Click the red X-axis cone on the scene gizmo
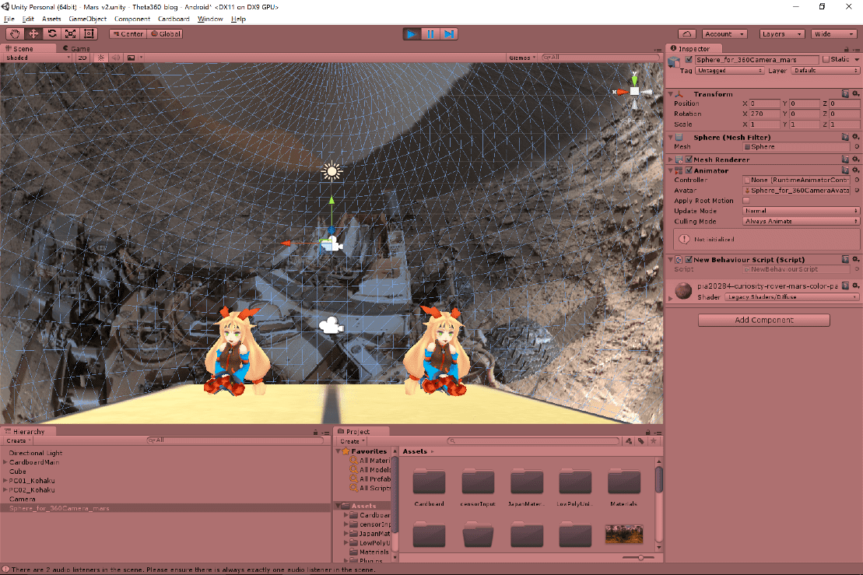 (x=622, y=92)
